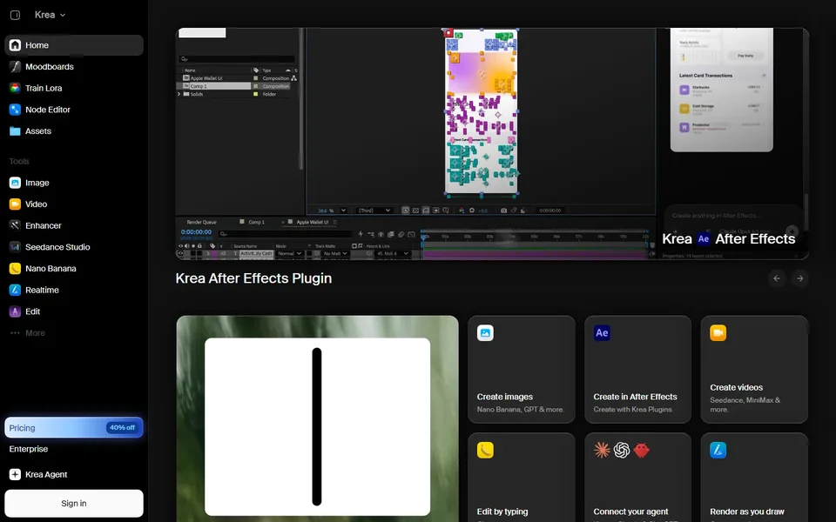Click the Sign in button
The width and height of the screenshot is (836, 522).
click(73, 504)
